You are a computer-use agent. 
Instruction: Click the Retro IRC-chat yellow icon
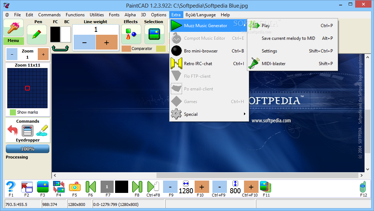click(176, 63)
